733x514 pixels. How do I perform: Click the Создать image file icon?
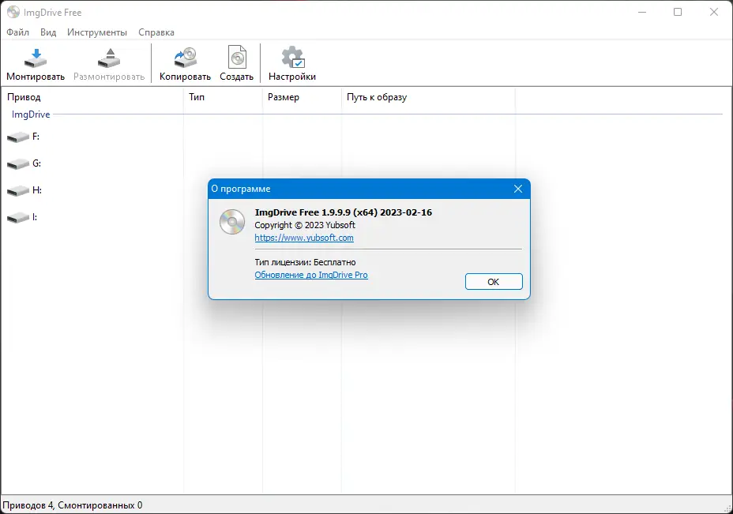(237, 58)
